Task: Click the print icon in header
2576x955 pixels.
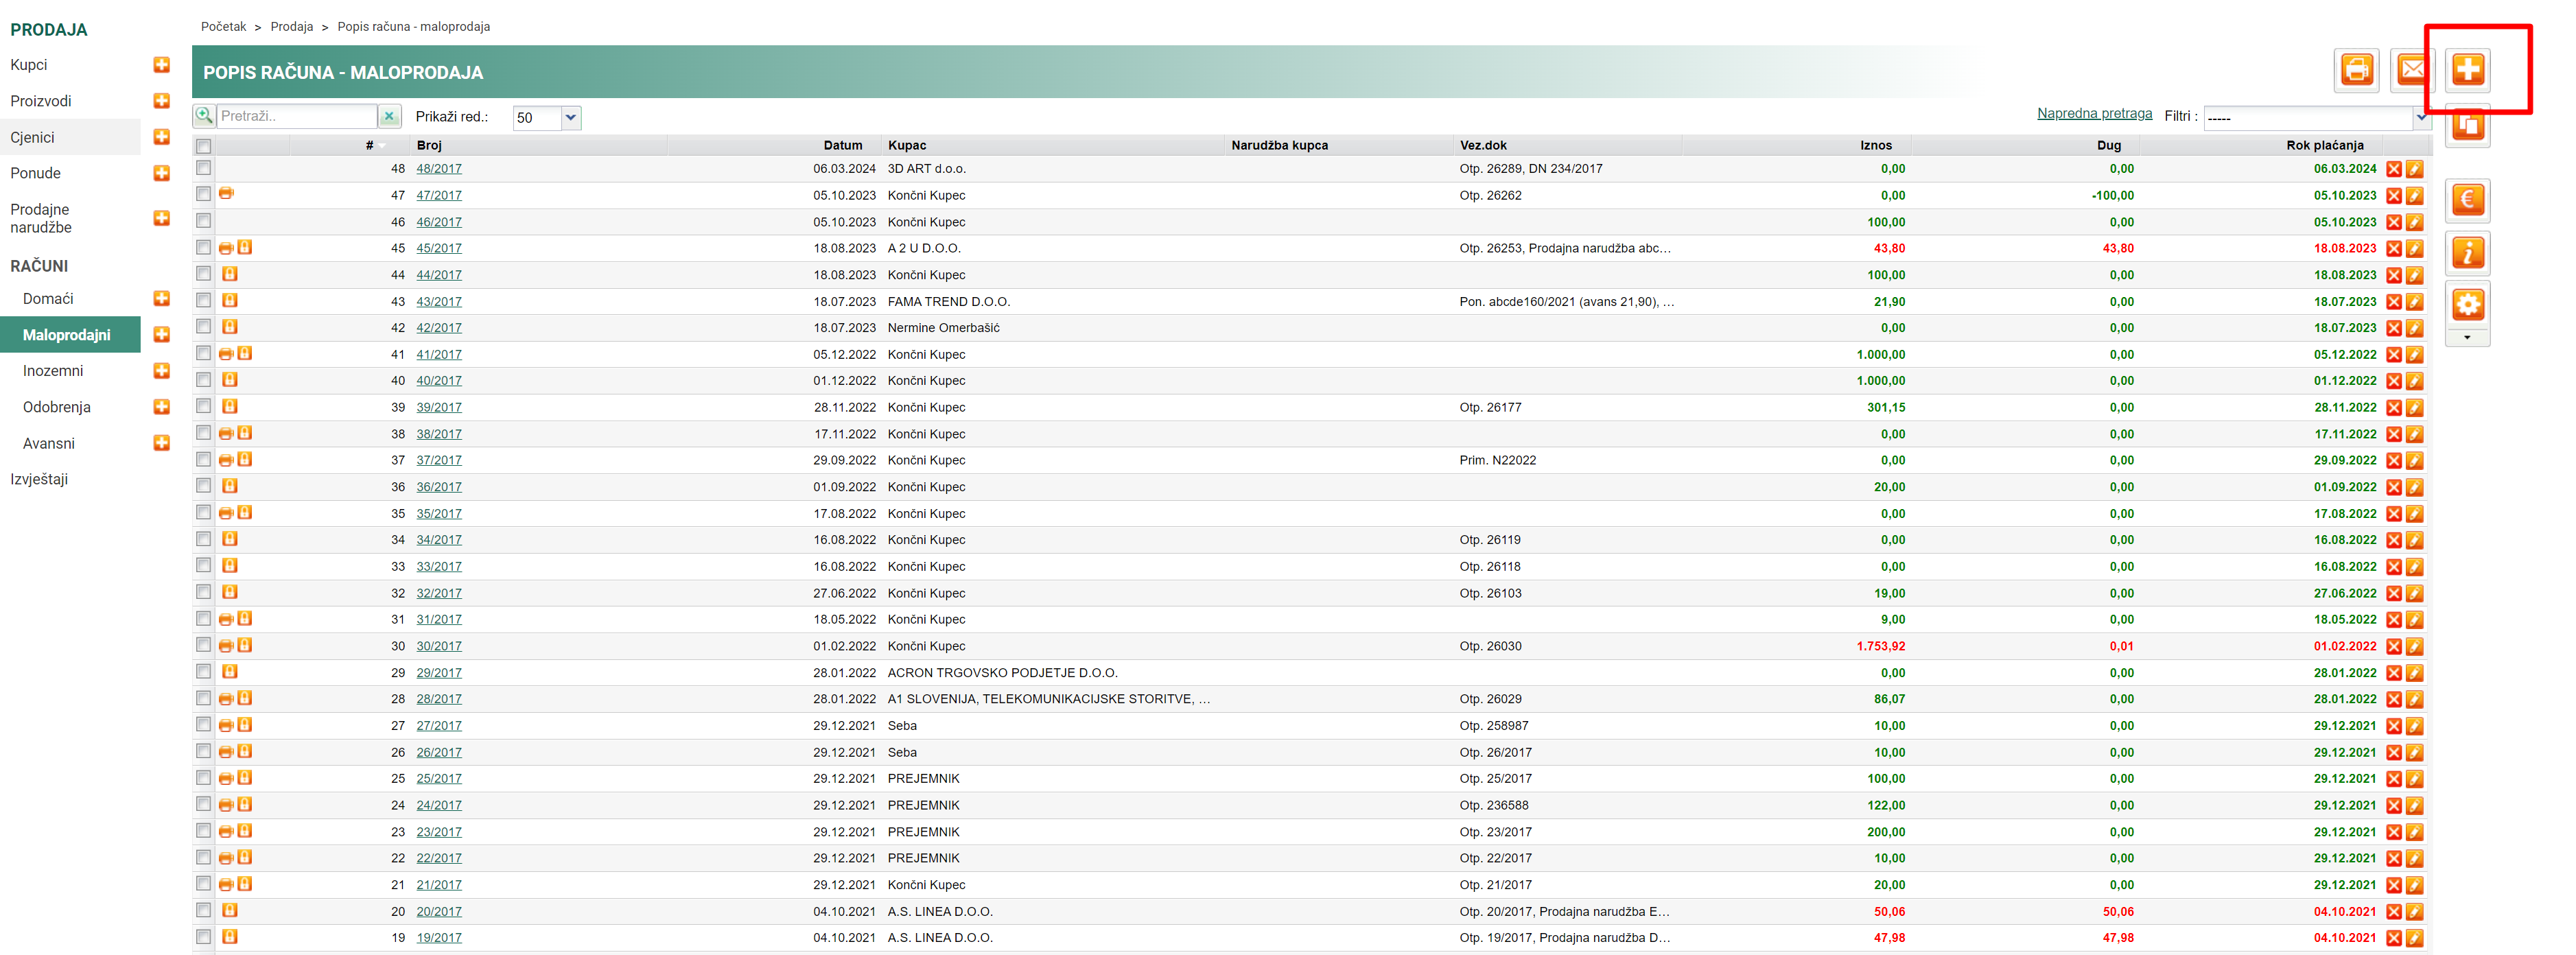Action: (2356, 70)
